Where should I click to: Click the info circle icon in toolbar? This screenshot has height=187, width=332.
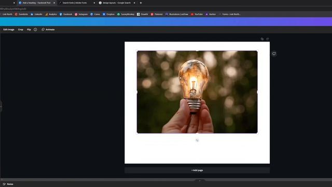[35, 30]
